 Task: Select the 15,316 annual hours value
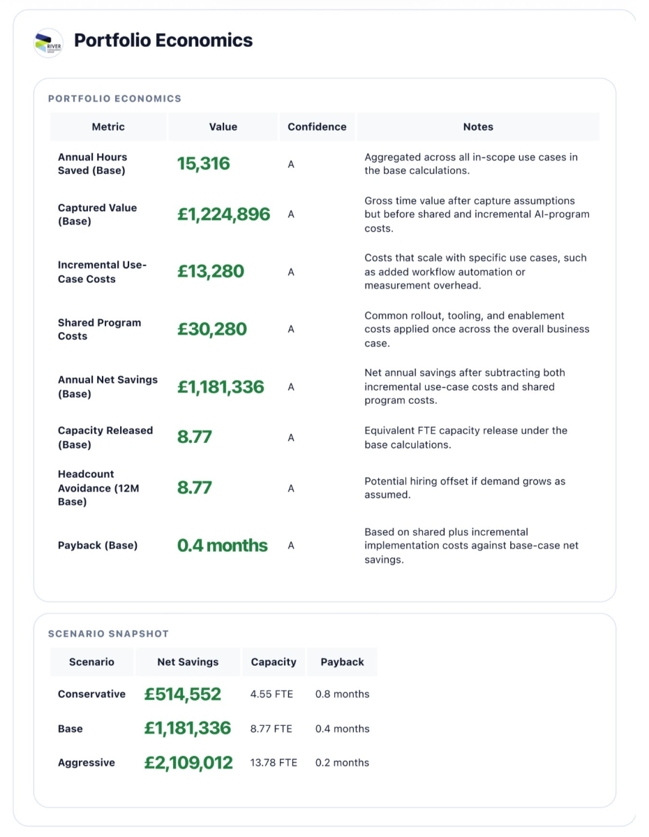(203, 164)
